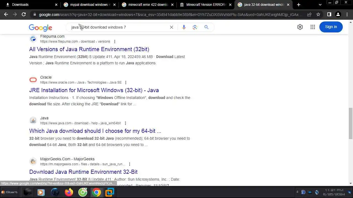The width and height of the screenshot is (353, 198).
Task: Select the java 32-bit download tab
Action: [263, 5]
